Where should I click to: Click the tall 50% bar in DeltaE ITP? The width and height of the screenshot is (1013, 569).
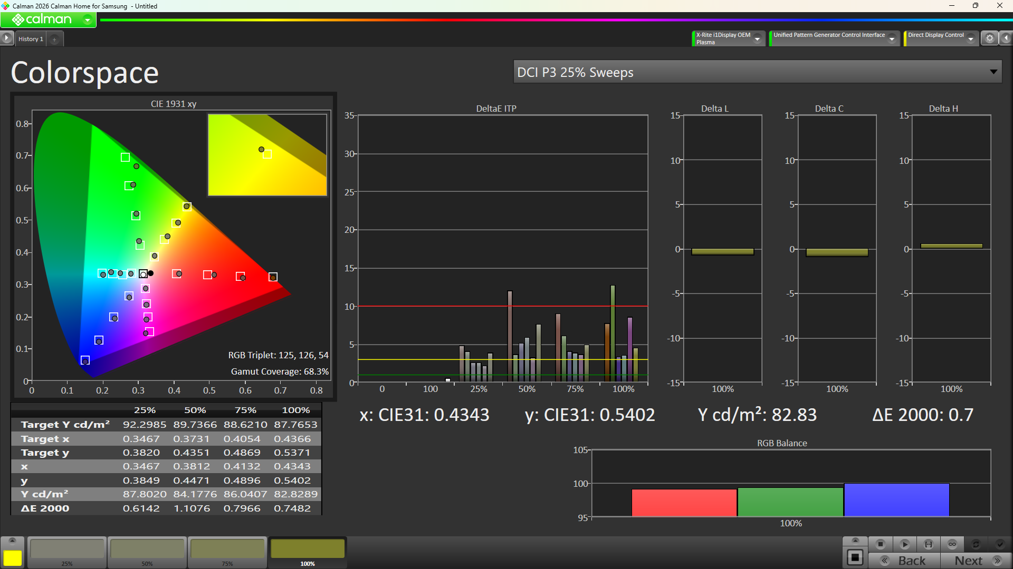pyautogui.click(x=510, y=336)
